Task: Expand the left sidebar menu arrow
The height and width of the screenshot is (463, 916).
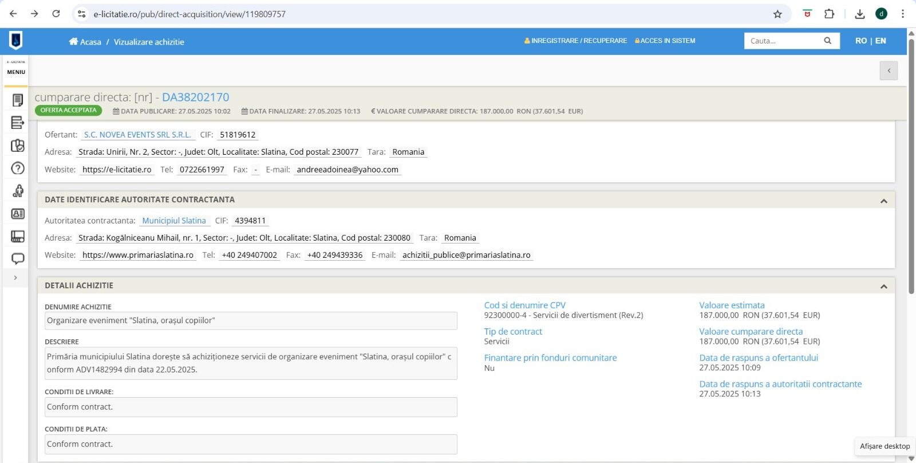Action: tap(15, 278)
